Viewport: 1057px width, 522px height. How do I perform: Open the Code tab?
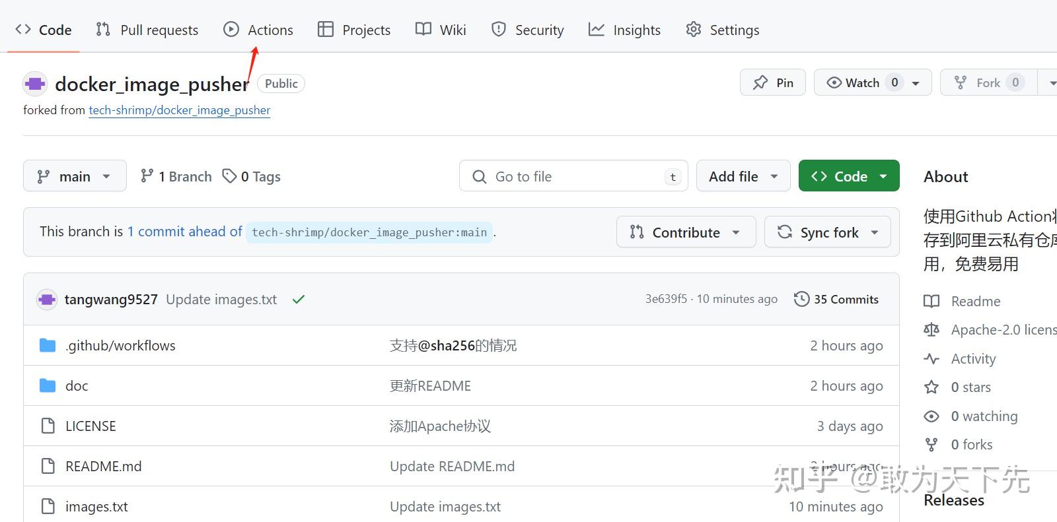44,30
